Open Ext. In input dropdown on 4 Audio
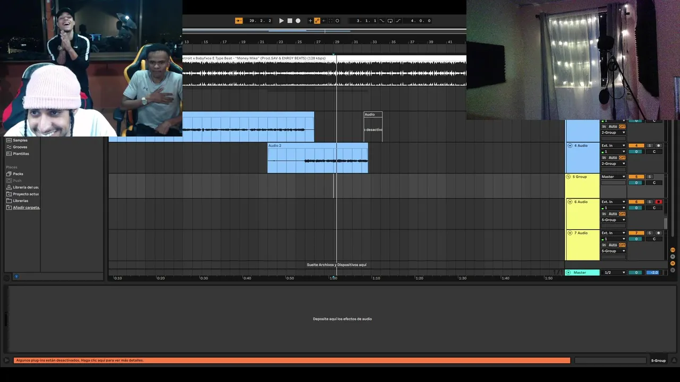The width and height of the screenshot is (680, 382). [614, 145]
